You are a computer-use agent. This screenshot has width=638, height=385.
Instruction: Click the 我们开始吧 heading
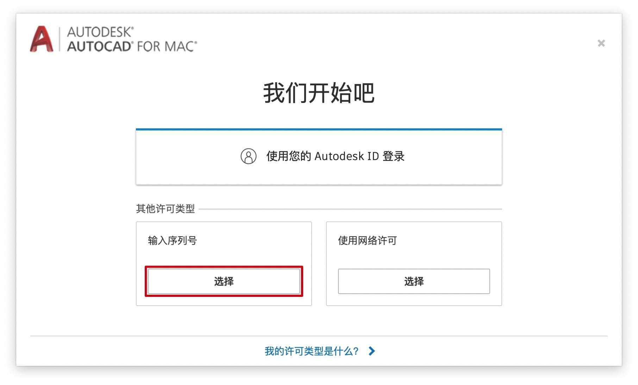pos(319,93)
